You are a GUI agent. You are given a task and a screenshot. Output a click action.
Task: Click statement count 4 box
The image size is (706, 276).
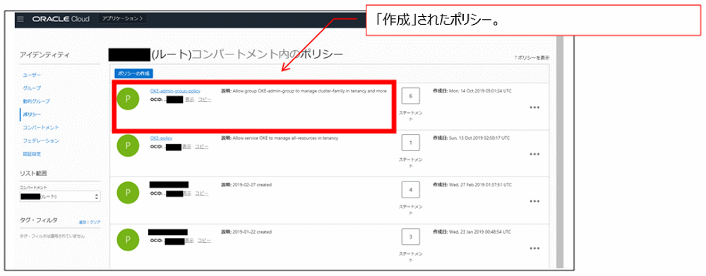[411, 190]
